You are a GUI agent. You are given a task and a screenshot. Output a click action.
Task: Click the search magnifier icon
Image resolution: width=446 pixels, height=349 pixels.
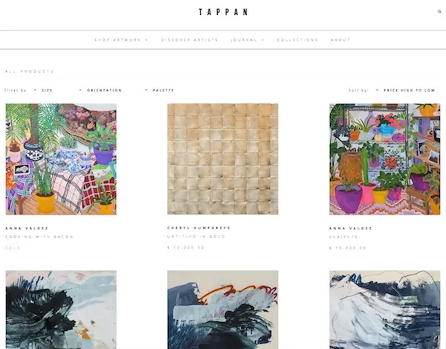tap(439, 12)
